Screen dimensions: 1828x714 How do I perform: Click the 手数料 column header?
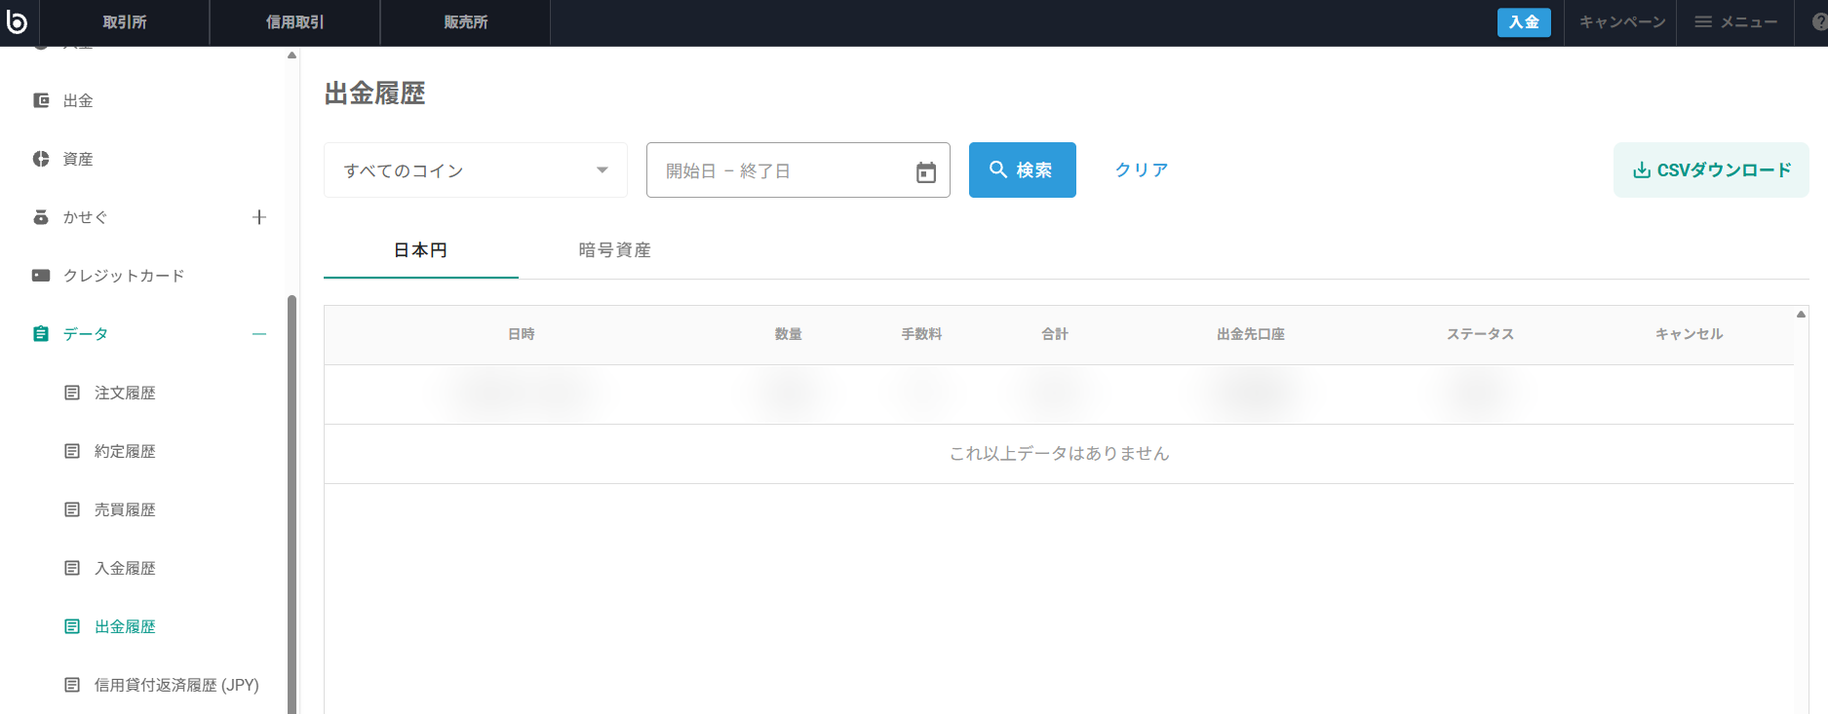921,334
